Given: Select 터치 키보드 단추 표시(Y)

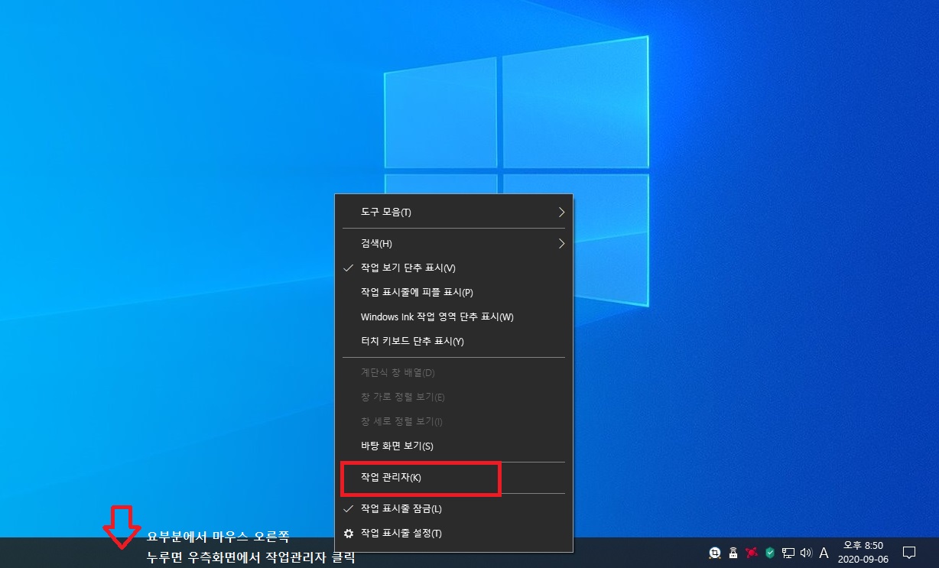Looking at the screenshot, I should (x=454, y=341).
